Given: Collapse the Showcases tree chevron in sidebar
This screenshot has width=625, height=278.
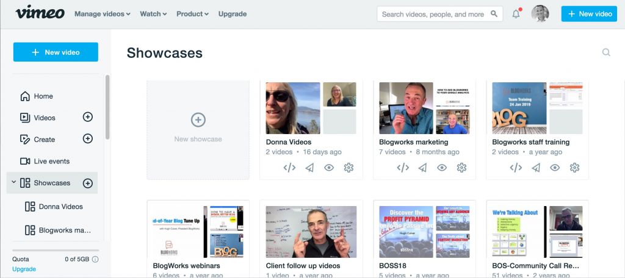Looking at the screenshot, I should pos(13,182).
